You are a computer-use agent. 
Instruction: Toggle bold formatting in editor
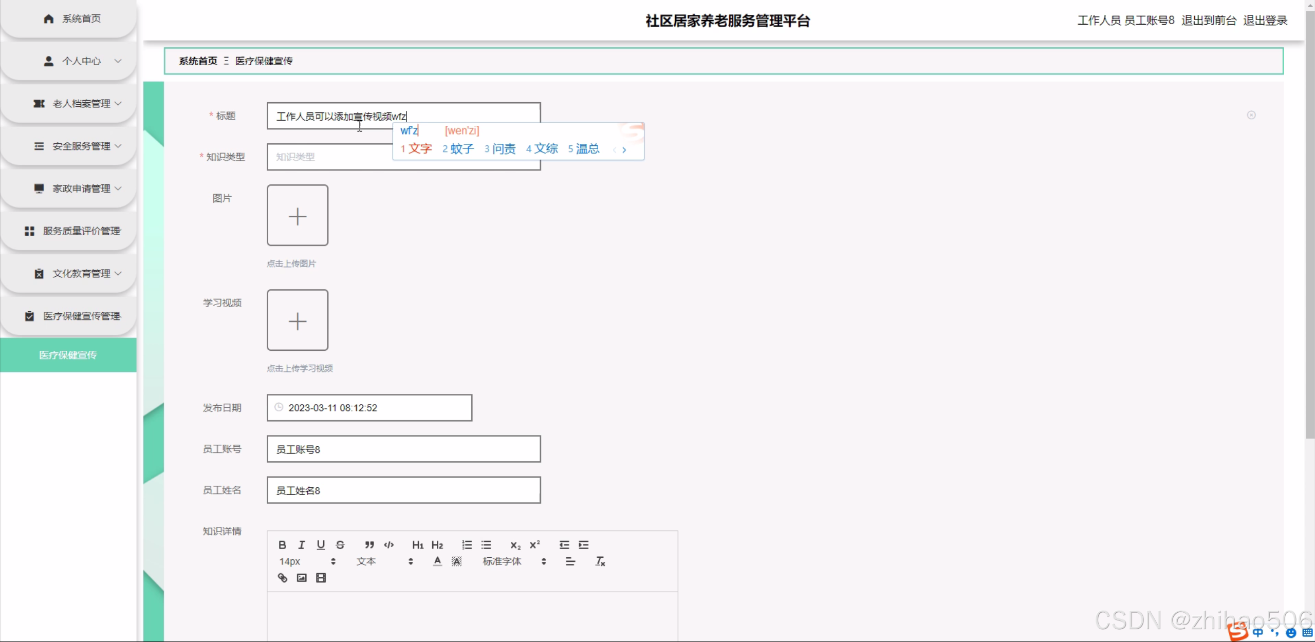pos(282,545)
